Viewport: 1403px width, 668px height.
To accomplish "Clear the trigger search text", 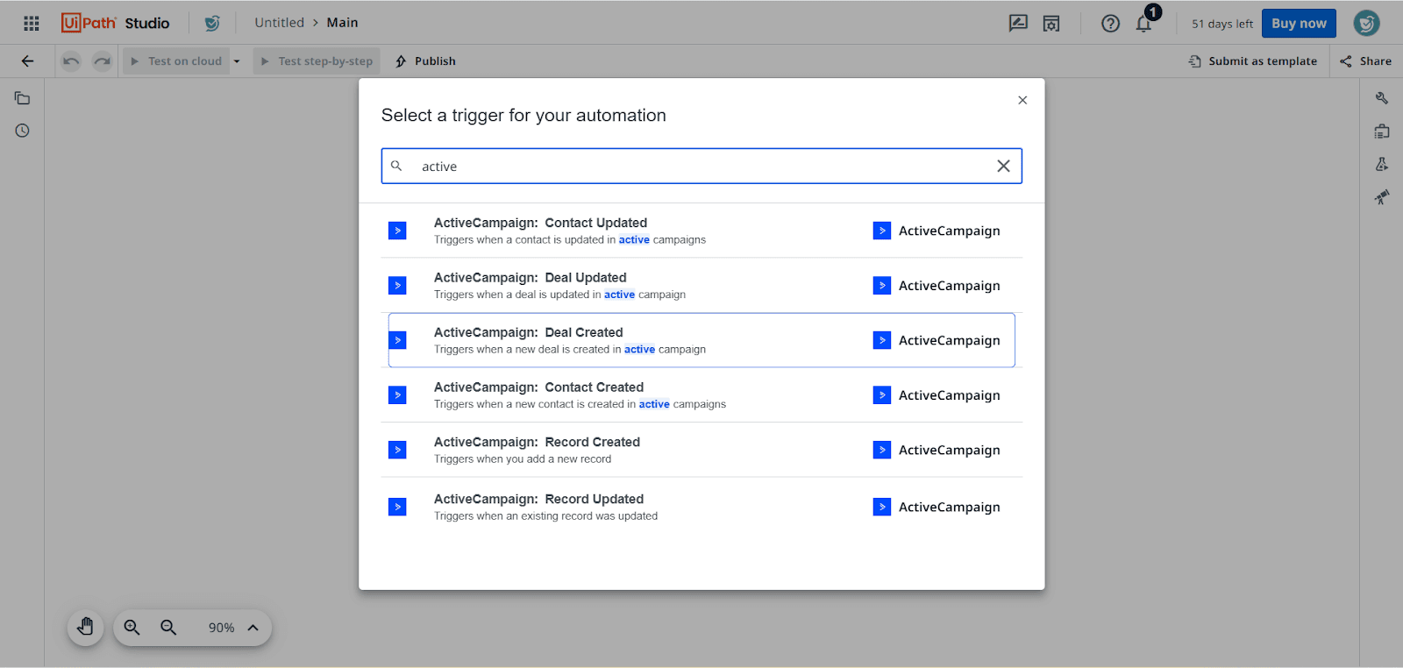I will click(1003, 167).
